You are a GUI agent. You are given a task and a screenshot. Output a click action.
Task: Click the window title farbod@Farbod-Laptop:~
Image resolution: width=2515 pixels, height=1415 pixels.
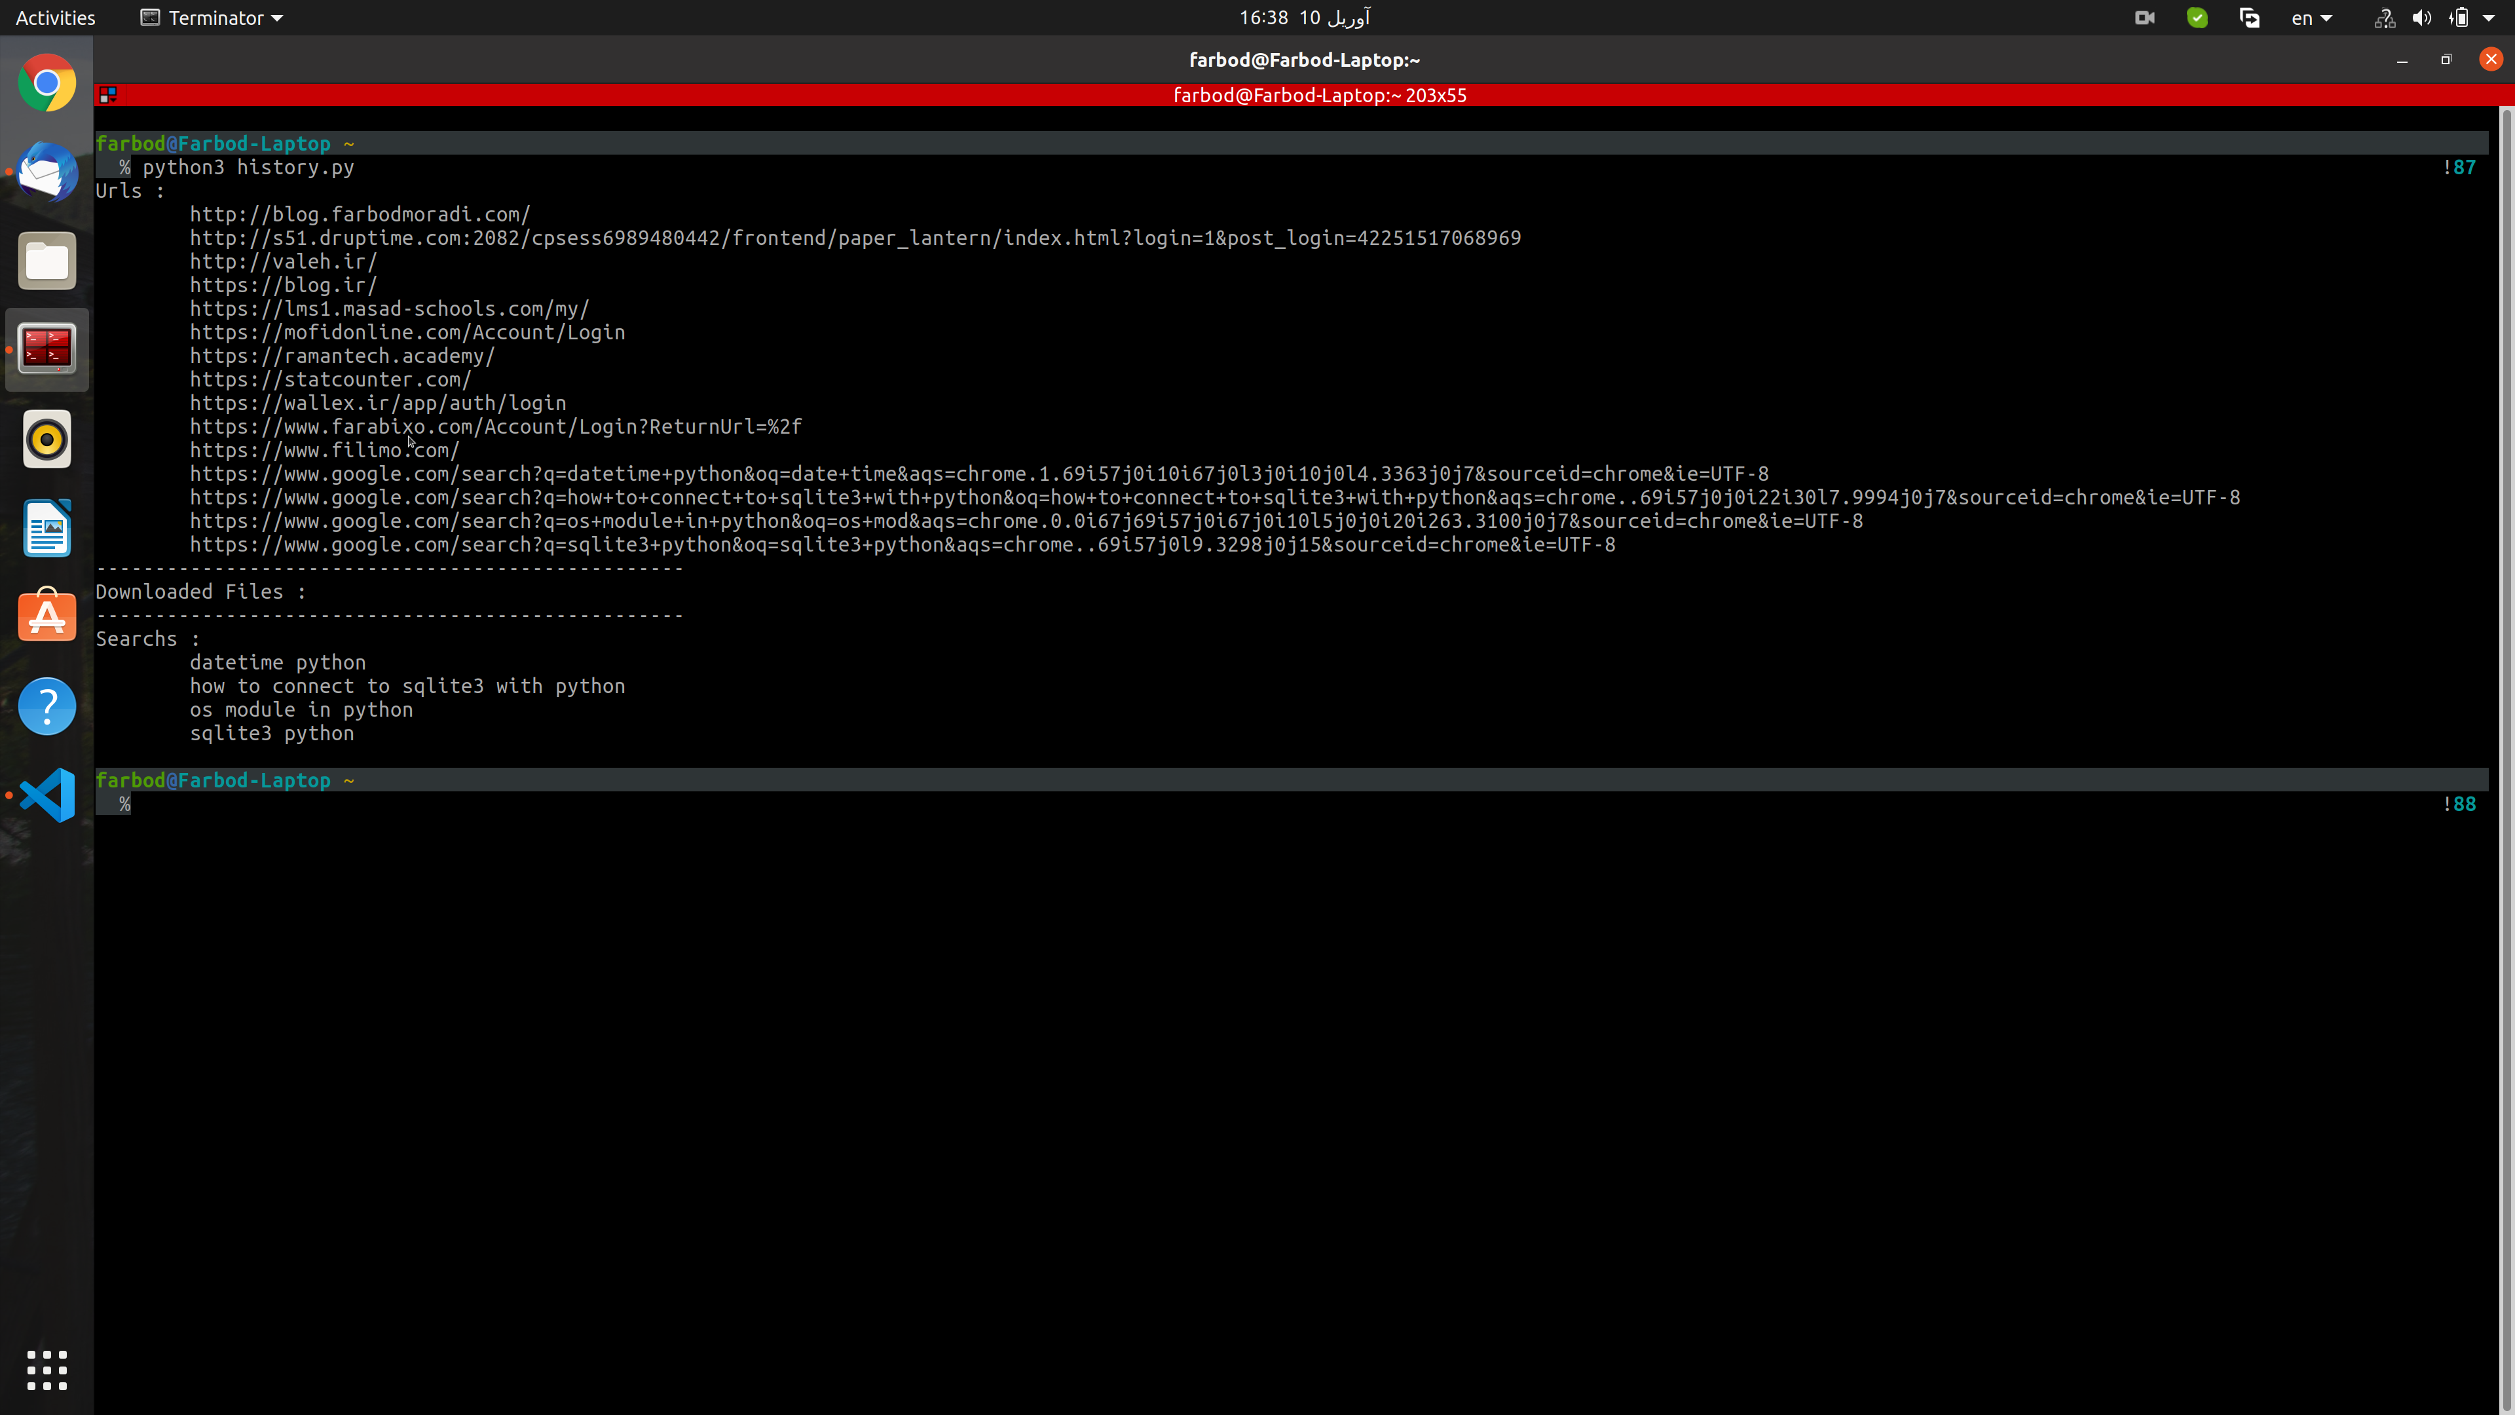click(1305, 60)
